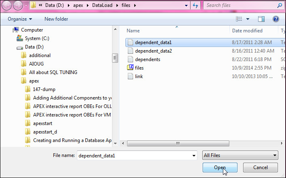Screen dimensions: 286x178
Task: Open the recent locations dropdown arrow
Action: [x=26, y=6]
